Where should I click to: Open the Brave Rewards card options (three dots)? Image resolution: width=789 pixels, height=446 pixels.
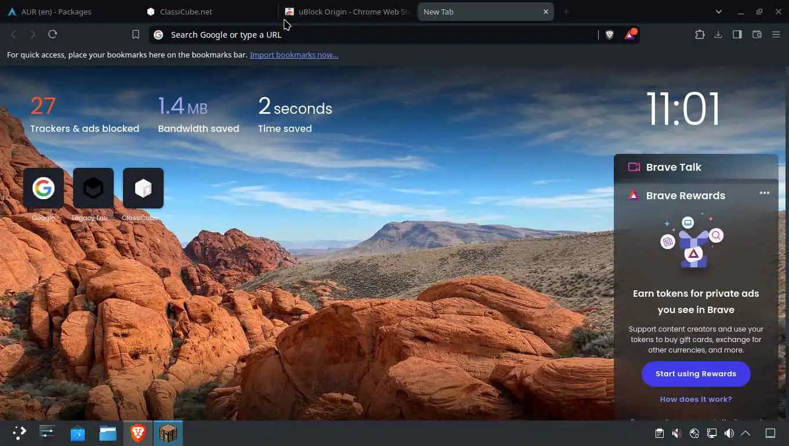coord(765,193)
